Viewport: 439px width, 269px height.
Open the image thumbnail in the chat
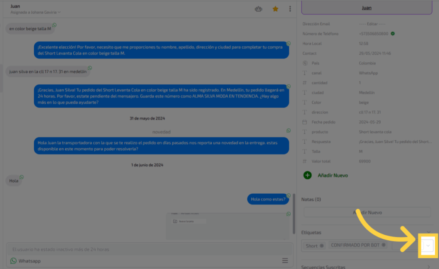227,226
